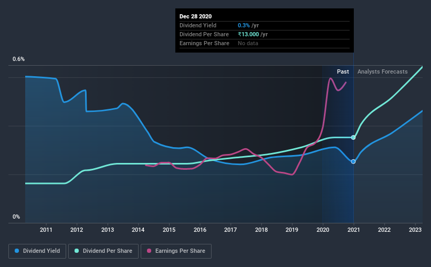Click the 2020 x-axis year label

(323, 230)
